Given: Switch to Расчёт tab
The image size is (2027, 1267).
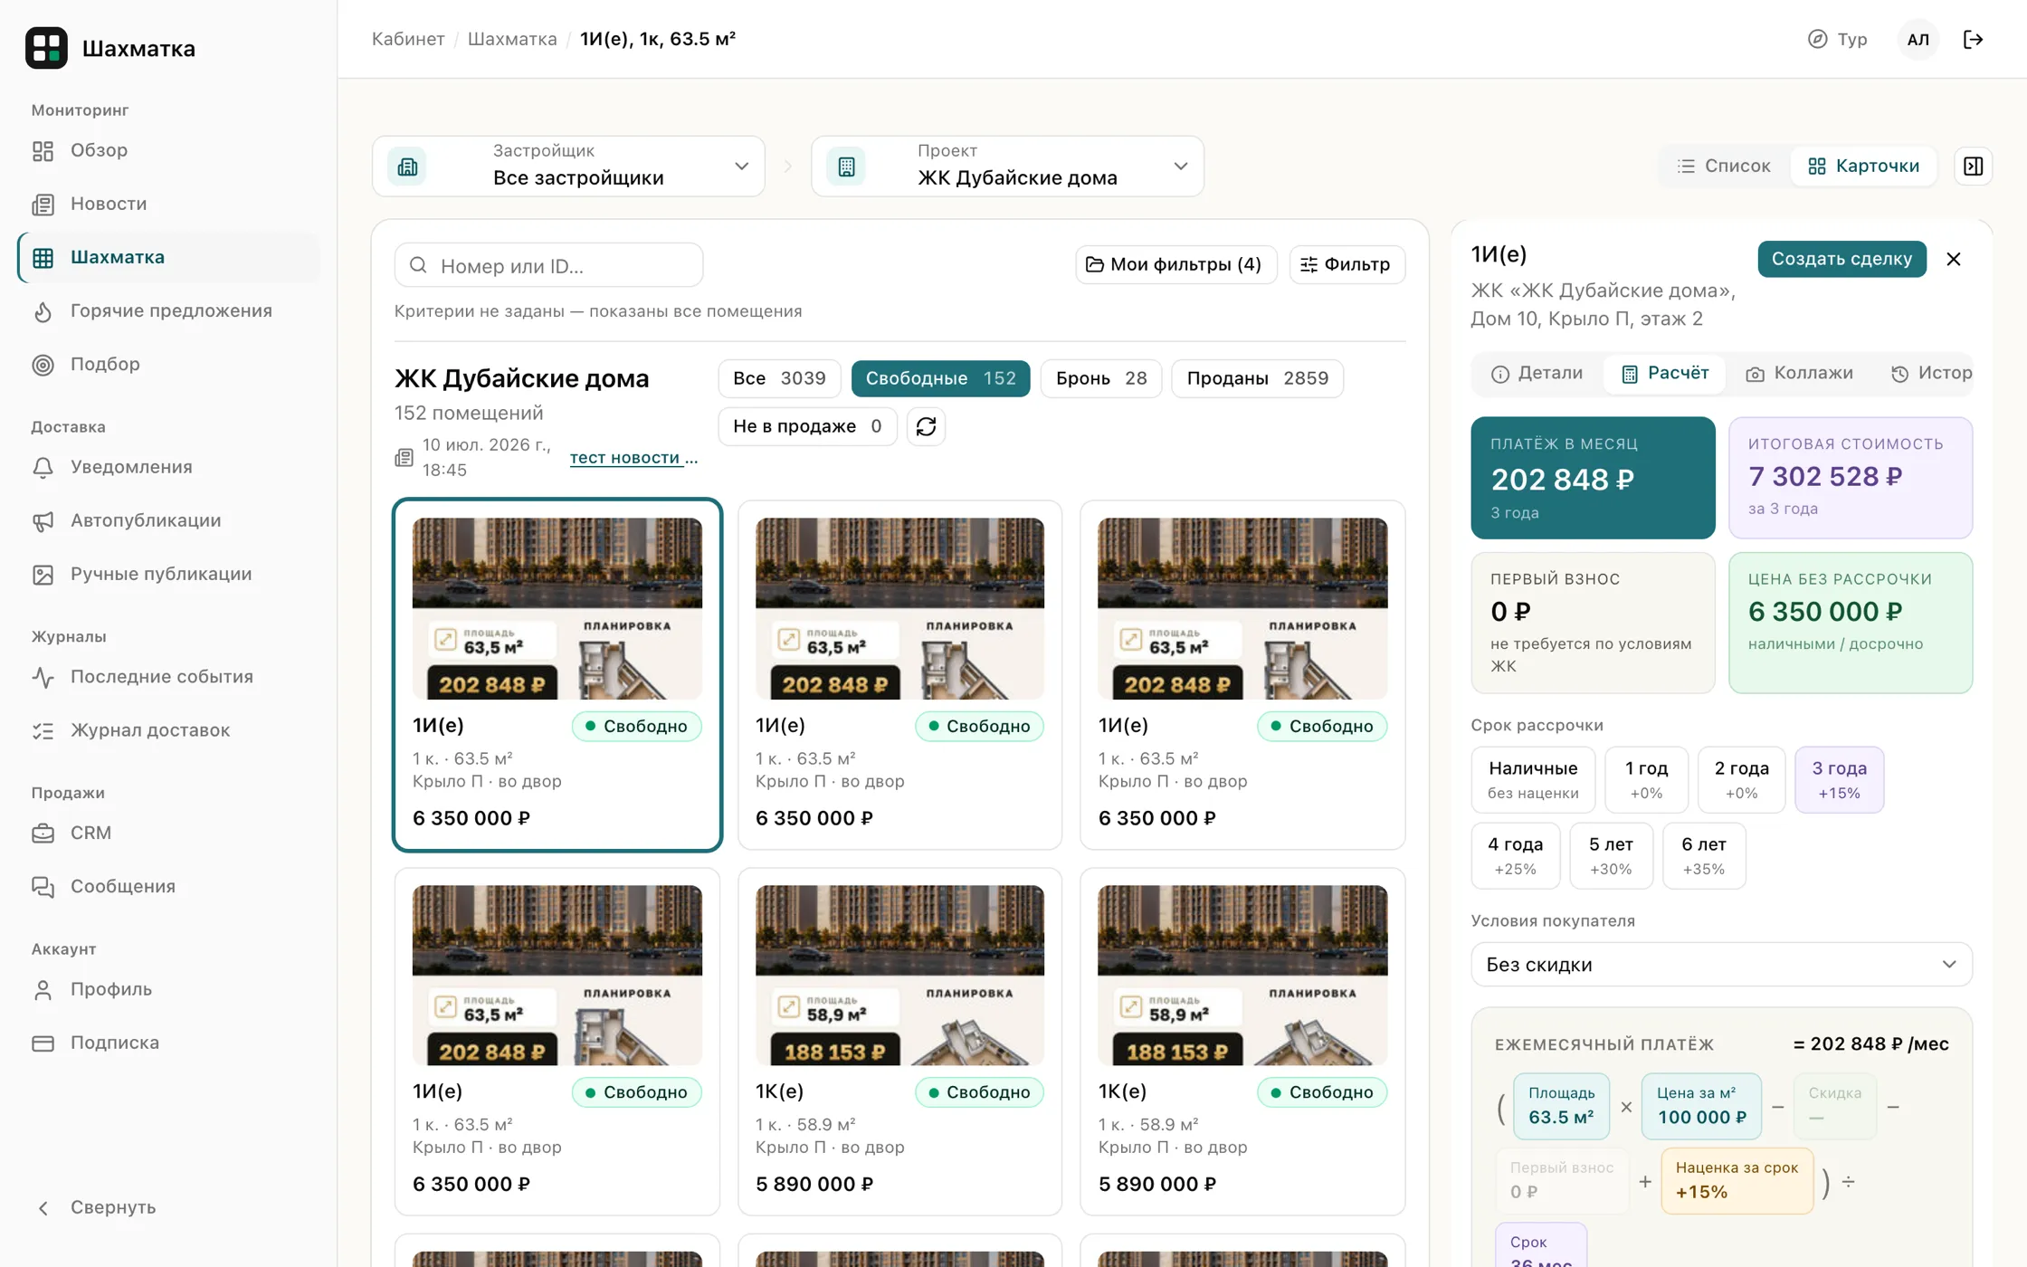Looking at the screenshot, I should tap(1664, 373).
